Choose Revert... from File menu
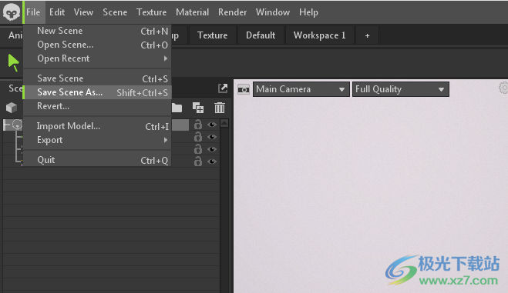The width and height of the screenshot is (508, 293). tap(97, 106)
